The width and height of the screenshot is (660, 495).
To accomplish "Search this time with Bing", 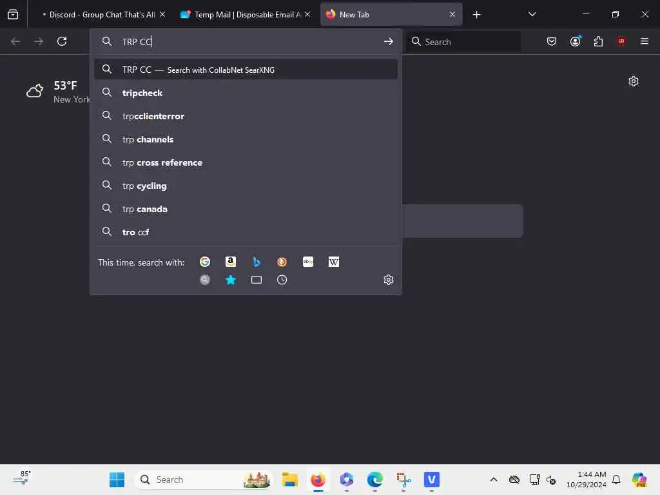I will (257, 262).
